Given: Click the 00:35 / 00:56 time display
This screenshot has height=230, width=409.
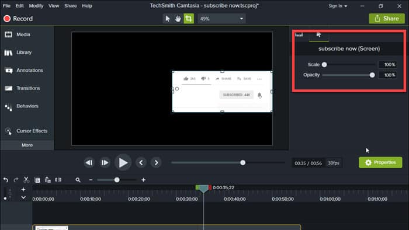Looking at the screenshot, I should pos(308,163).
